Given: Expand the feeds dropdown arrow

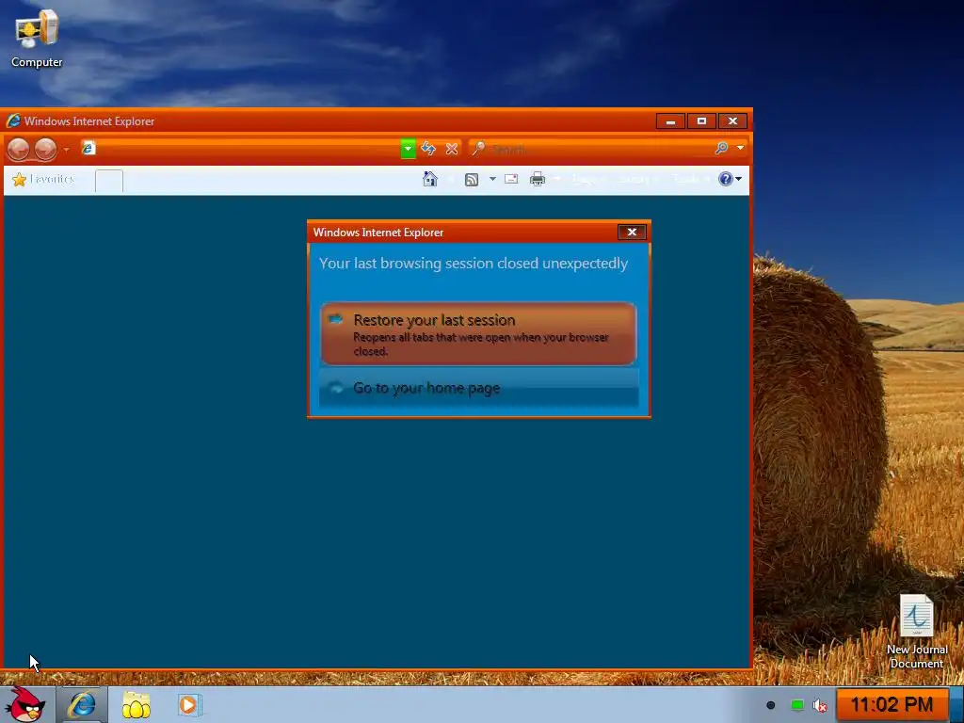Looking at the screenshot, I should (x=492, y=179).
